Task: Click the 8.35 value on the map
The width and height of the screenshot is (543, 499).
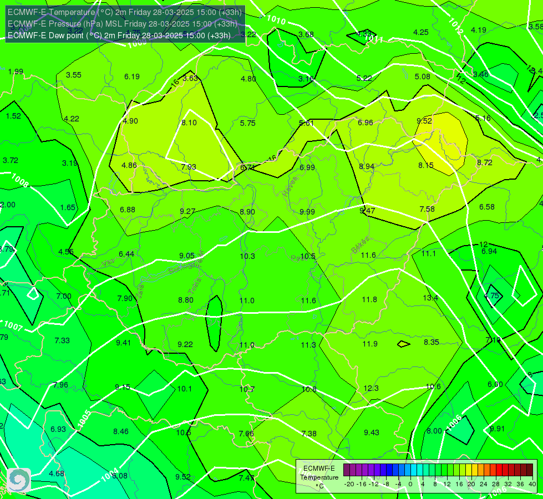Action: pos(432,342)
